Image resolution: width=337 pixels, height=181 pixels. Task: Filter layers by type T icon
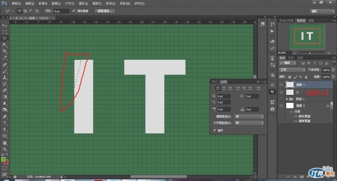tap(315, 63)
